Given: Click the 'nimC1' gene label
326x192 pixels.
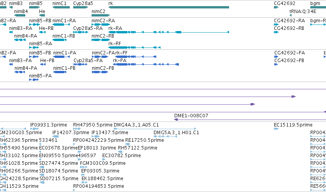Looking at the screenshot, I should [x=59, y=3].
